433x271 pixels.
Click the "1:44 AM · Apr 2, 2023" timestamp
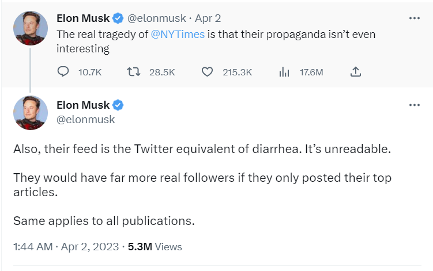(66, 247)
